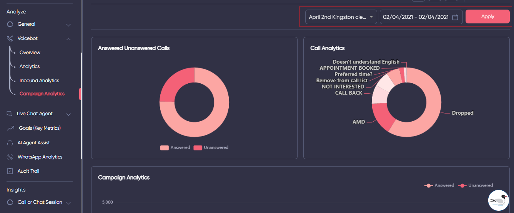Click the Goals trend arrow icon

tap(10, 128)
